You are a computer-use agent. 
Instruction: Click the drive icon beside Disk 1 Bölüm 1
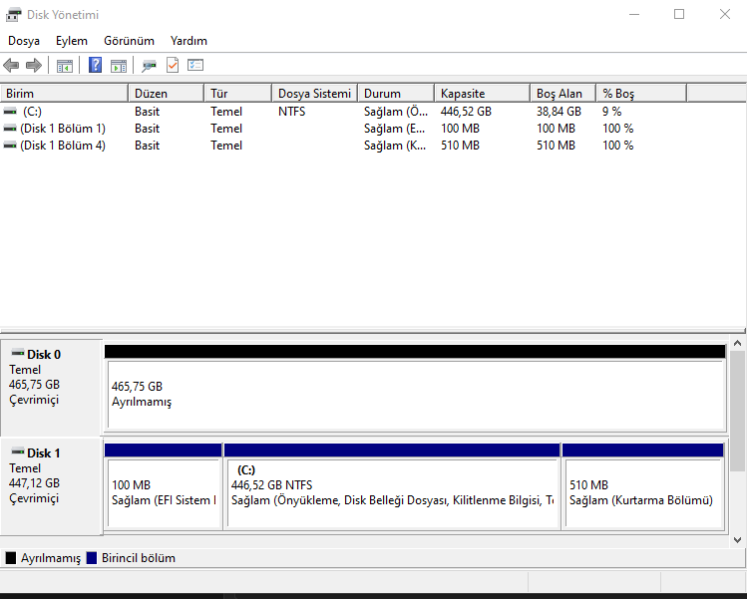pos(10,129)
